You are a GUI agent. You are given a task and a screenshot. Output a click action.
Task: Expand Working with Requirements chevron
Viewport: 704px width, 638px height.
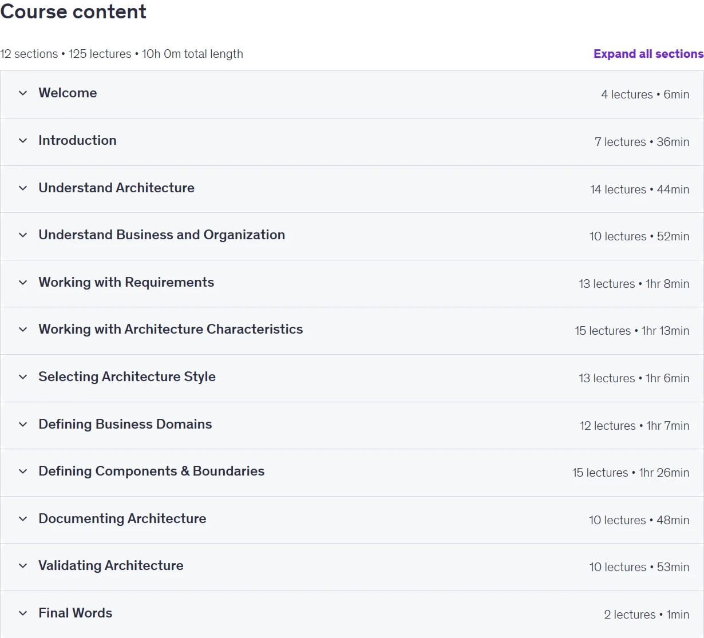pyautogui.click(x=23, y=283)
